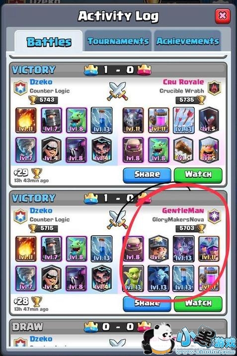This screenshot has width=237, height=356.
Task: Tap GentleMan's Goblin card
Action: click(133, 278)
